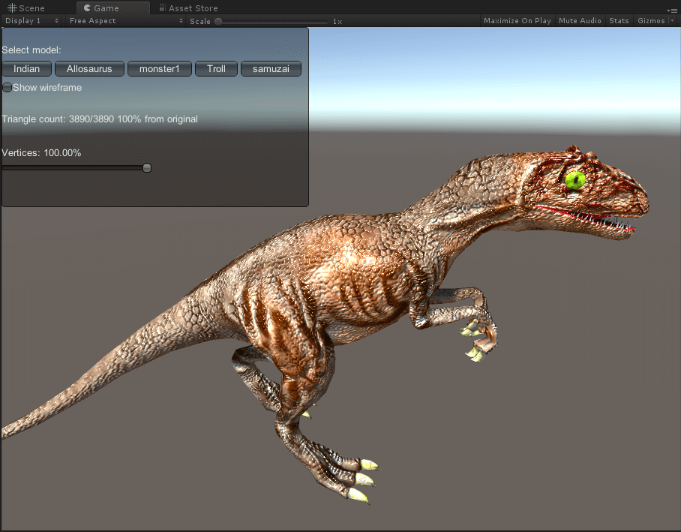Open the Gizmos dropdown arrow
681x532 pixels.
coord(672,21)
